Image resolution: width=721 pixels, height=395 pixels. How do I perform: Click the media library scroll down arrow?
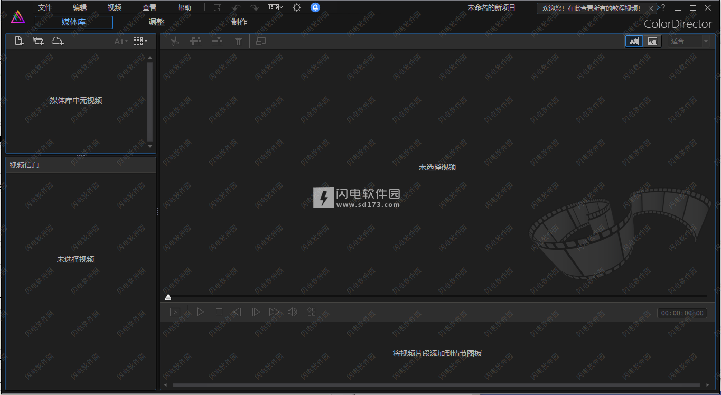(150, 146)
